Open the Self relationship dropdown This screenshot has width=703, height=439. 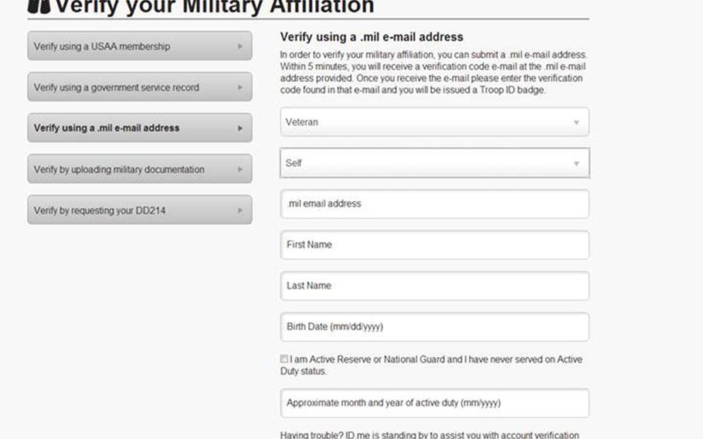[434, 163]
